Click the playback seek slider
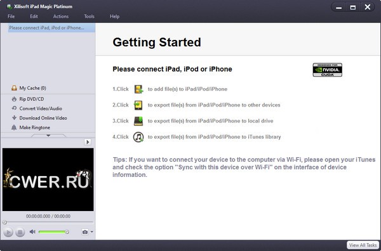The image size is (381, 251). coord(48,222)
